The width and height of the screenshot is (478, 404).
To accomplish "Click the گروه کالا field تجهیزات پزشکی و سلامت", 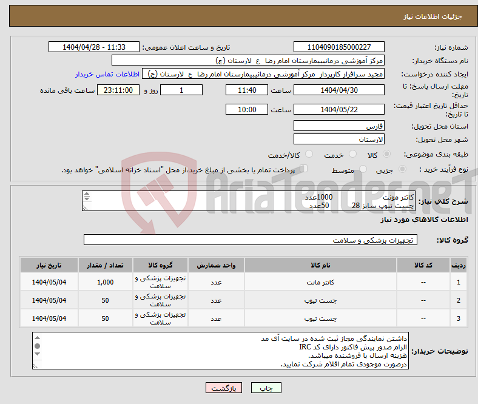I will pyautogui.click(x=251, y=240).
